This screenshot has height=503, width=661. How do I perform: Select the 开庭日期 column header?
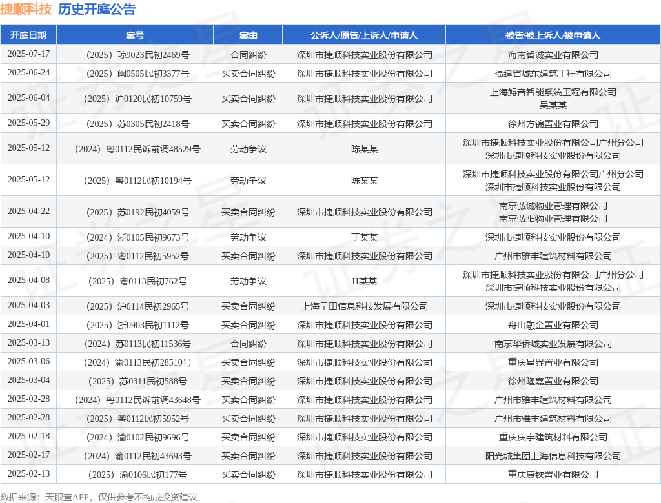28,35
